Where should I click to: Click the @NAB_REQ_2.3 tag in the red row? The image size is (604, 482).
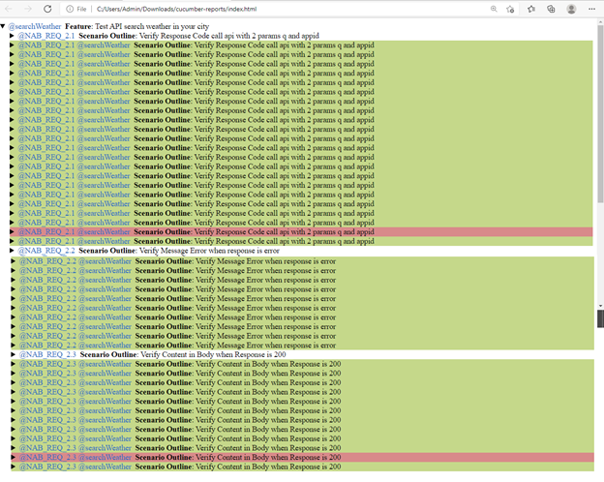[47, 457]
